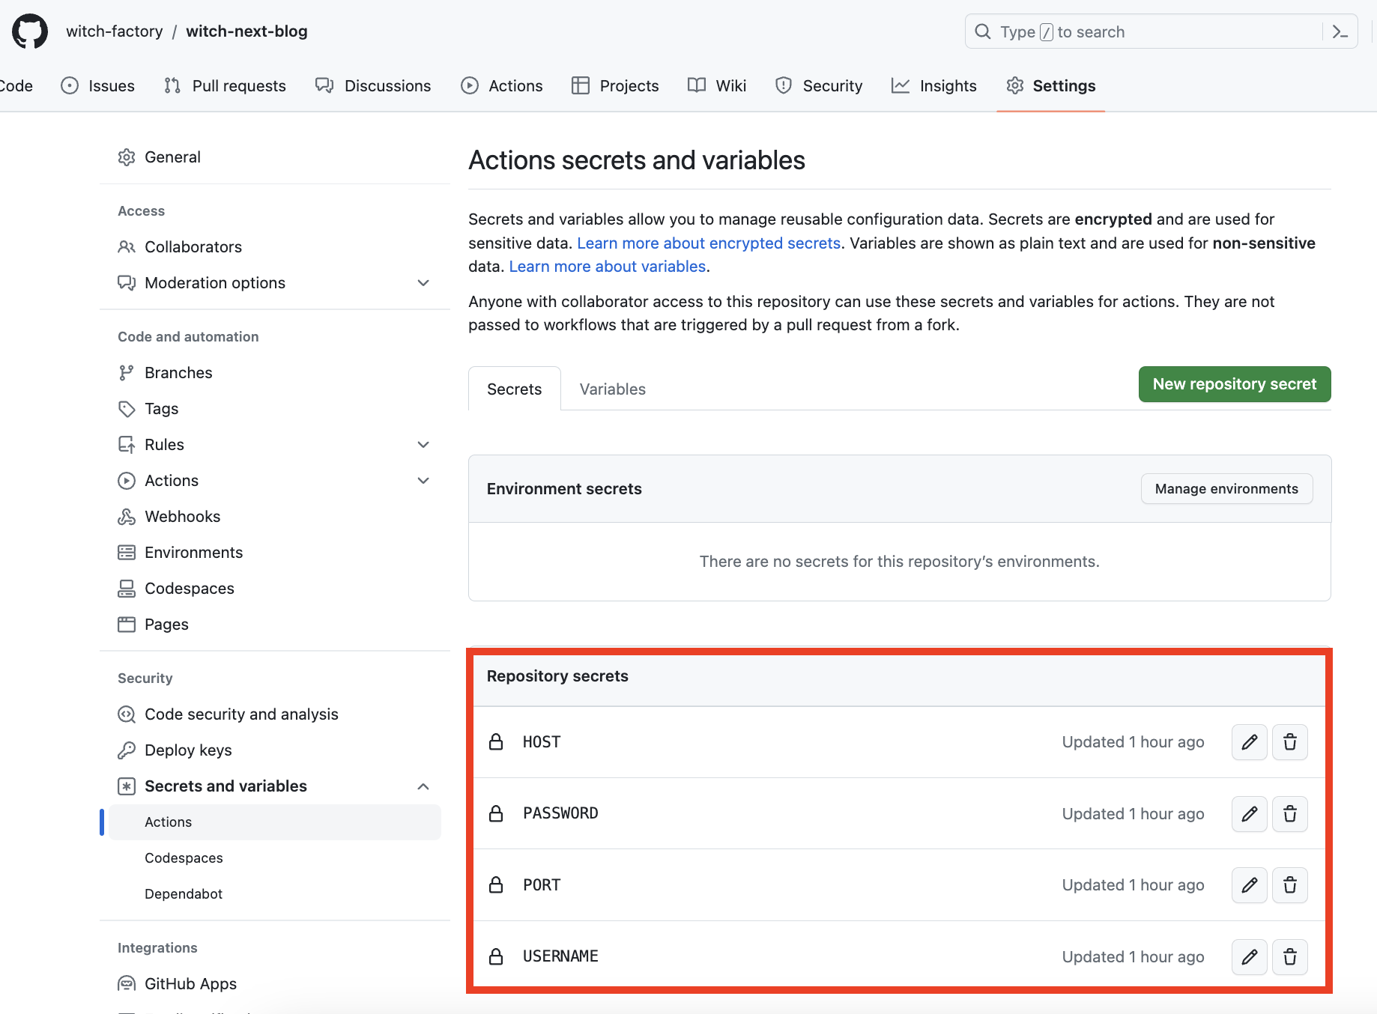Screen dimensions: 1377x1014
Task: Switch to the Variables tab
Action: (612, 389)
